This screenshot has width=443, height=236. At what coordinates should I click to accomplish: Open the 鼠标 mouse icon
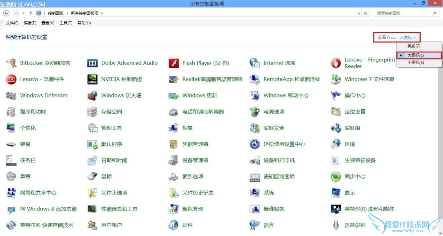click(92, 177)
